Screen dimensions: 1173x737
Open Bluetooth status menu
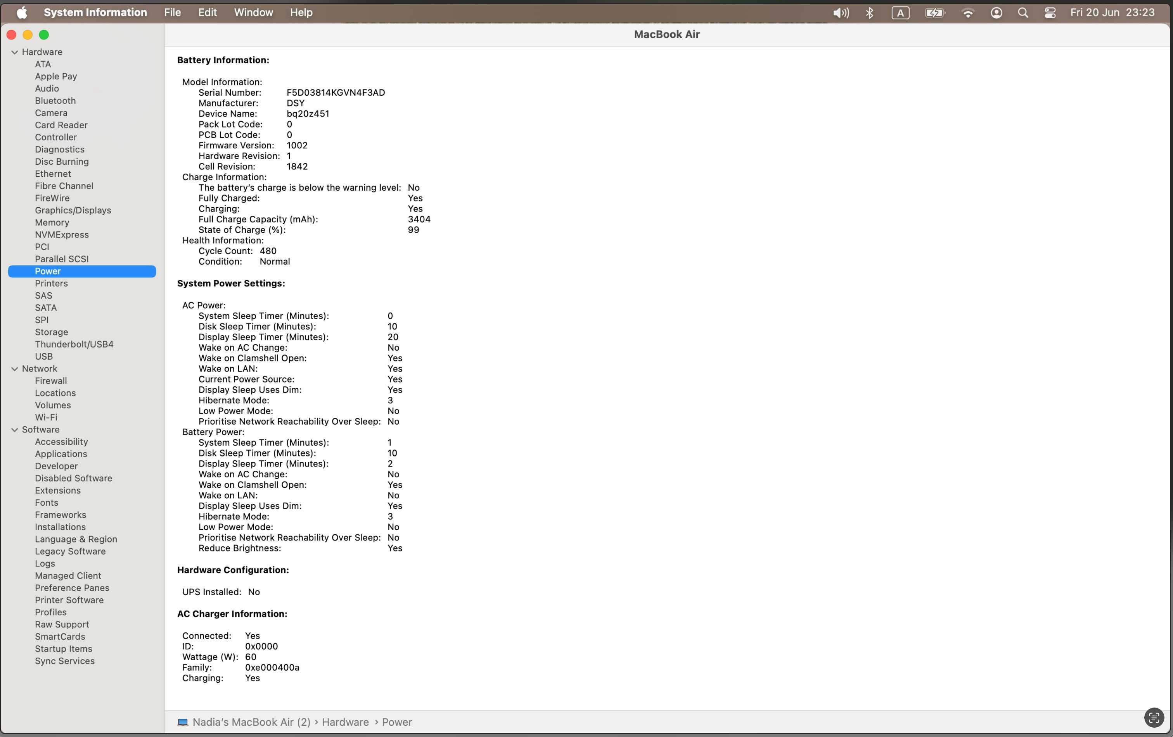(870, 13)
